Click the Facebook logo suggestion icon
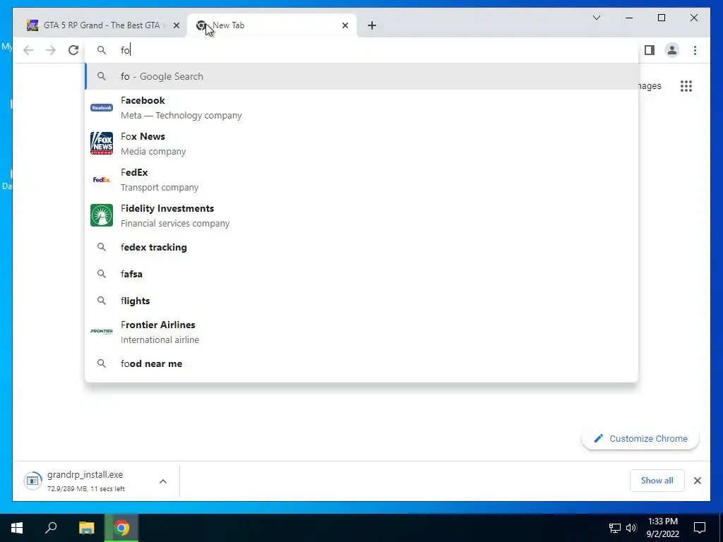This screenshot has width=723, height=542. [102, 107]
